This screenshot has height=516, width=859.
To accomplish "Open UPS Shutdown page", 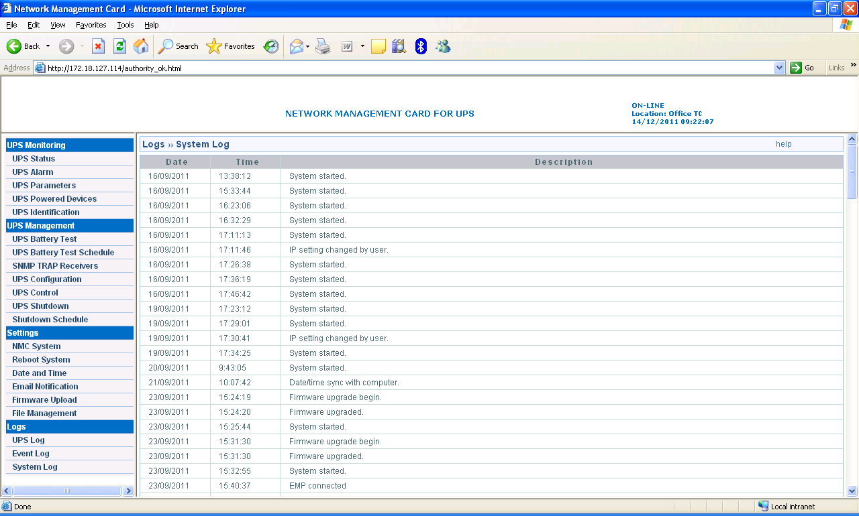I will click(x=40, y=306).
